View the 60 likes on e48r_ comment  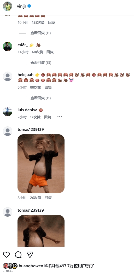pos(37,52)
